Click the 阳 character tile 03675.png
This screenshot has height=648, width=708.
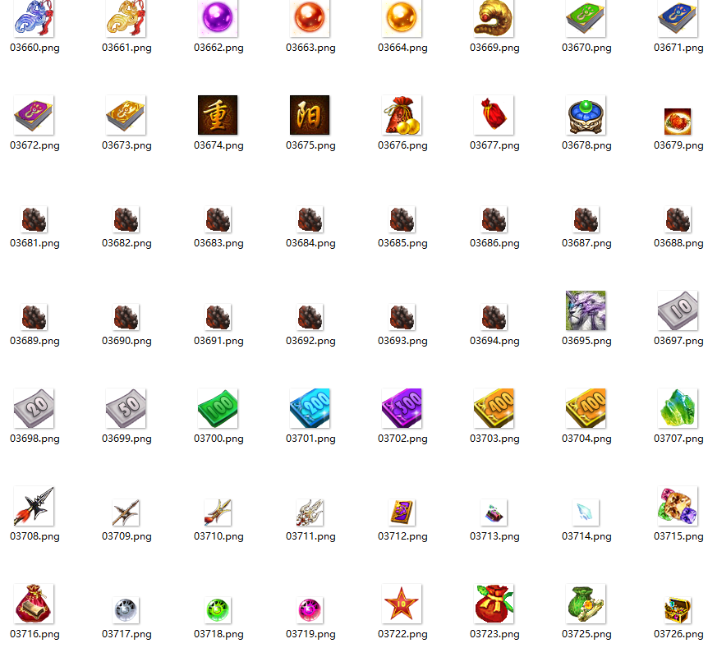tap(310, 115)
